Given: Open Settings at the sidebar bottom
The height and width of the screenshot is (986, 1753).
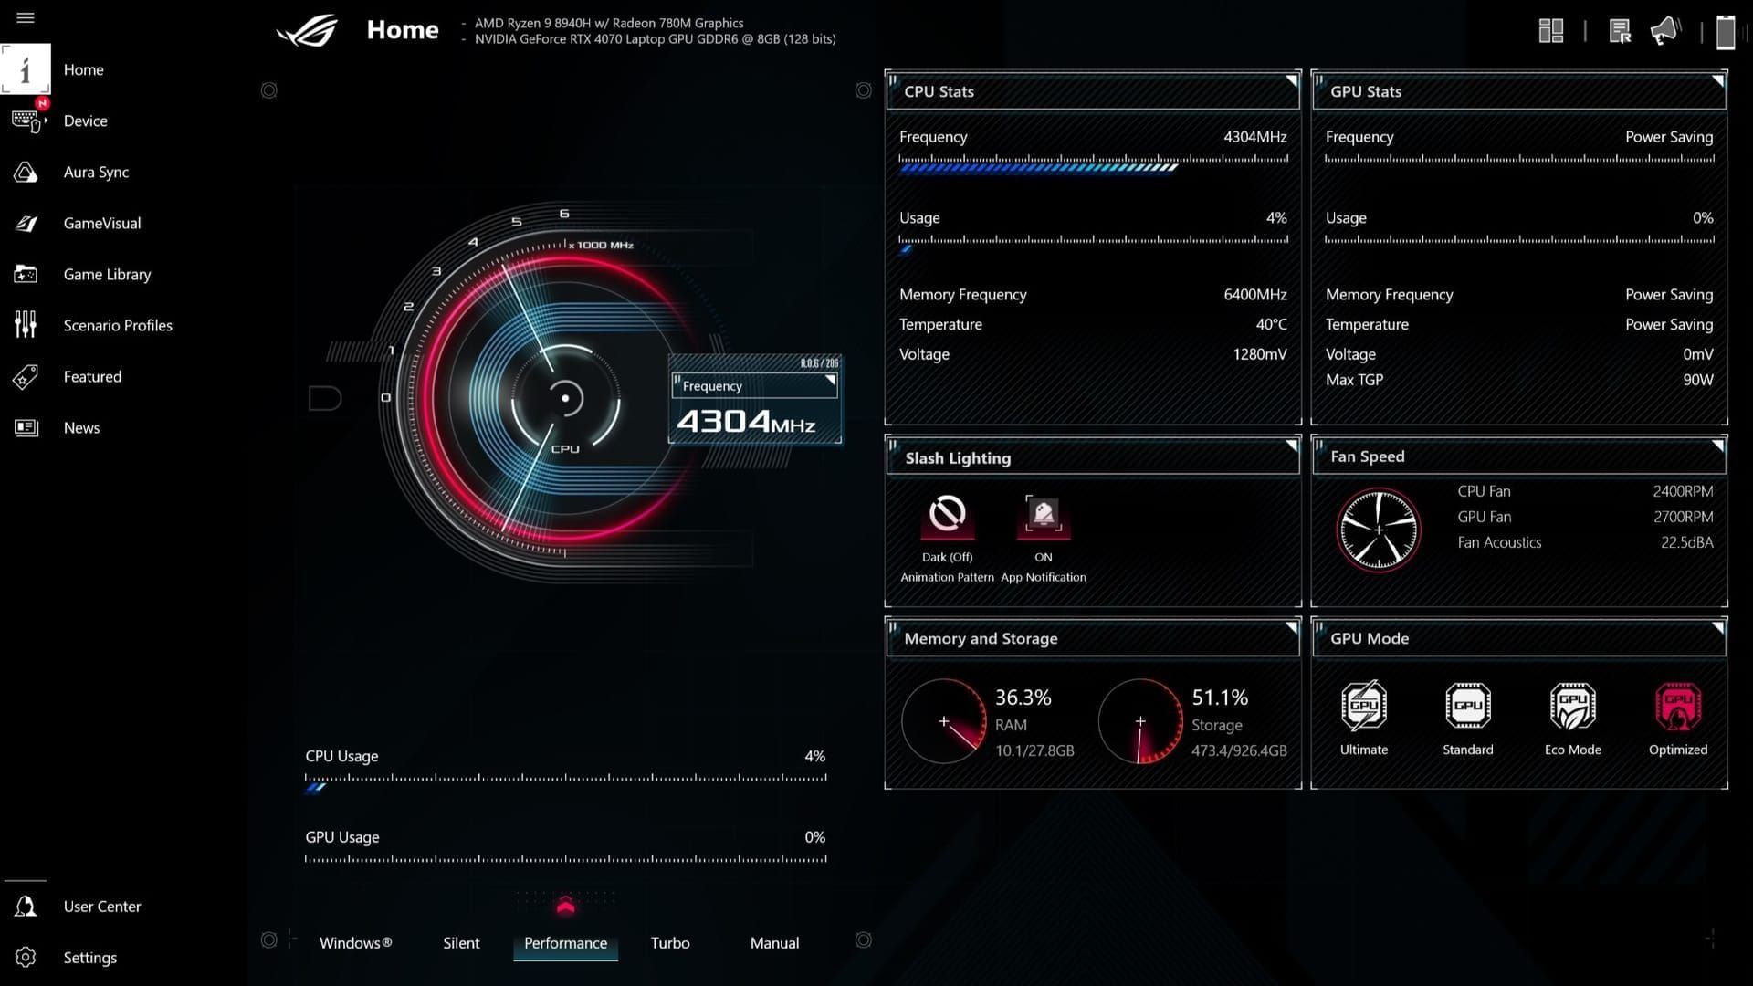Looking at the screenshot, I should (x=89, y=957).
